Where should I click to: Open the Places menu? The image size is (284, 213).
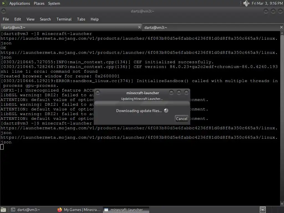coord(39,3)
